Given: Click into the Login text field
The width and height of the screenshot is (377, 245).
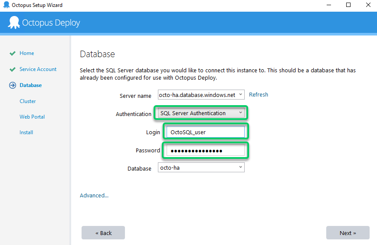Looking at the screenshot, I should tap(205, 132).
